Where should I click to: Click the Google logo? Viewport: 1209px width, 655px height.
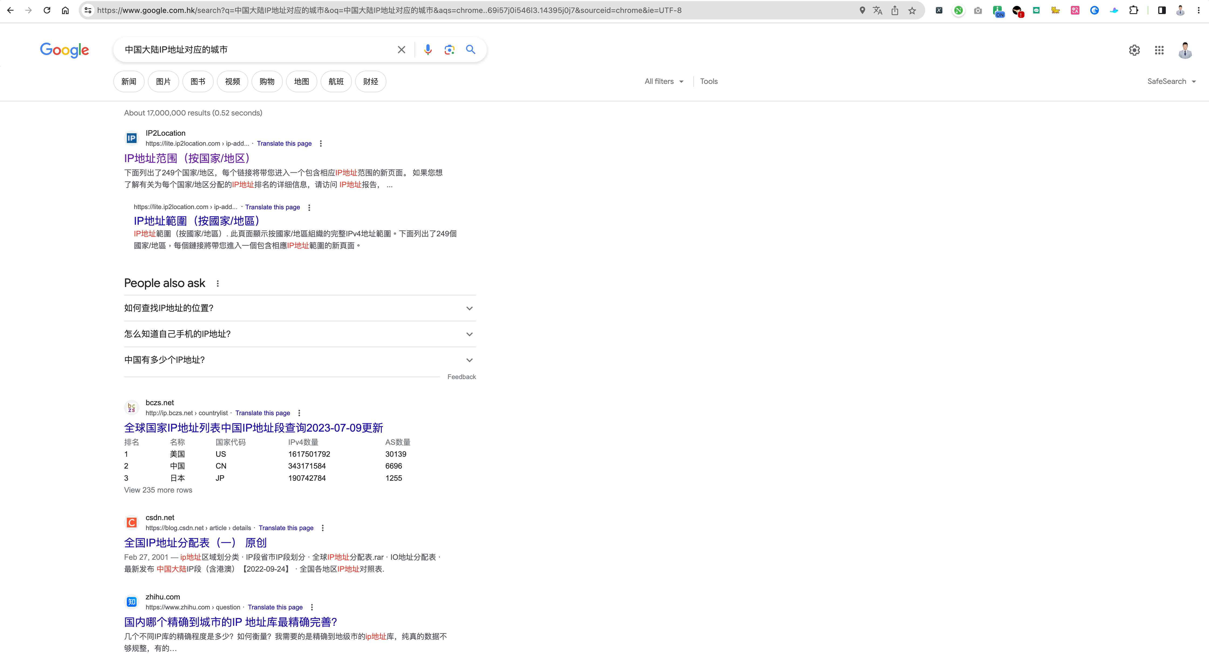coord(64,50)
